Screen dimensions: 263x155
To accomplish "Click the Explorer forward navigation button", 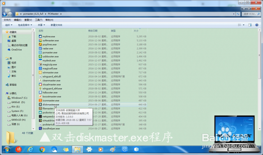I will [10, 14].
